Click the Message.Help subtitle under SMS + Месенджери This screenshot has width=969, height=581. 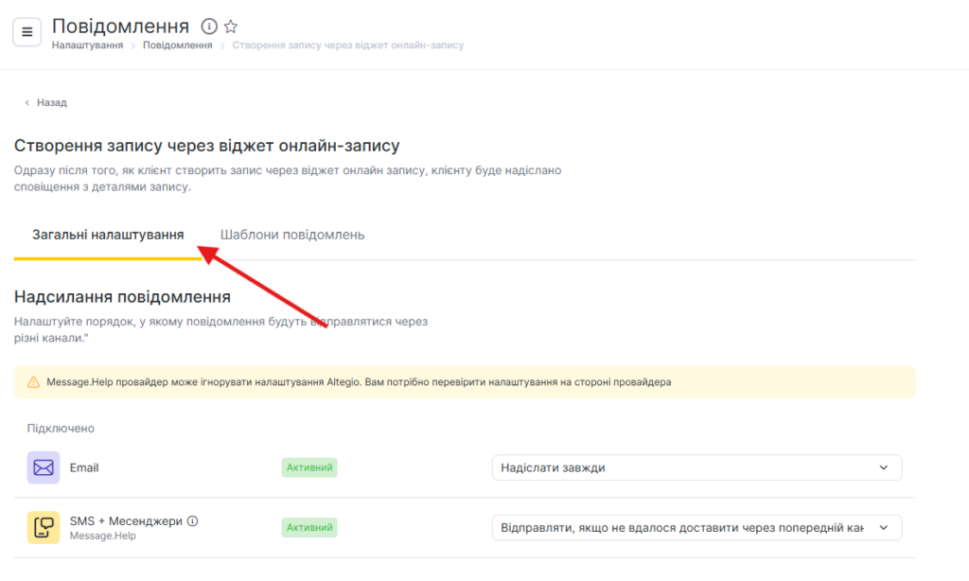coord(102,536)
